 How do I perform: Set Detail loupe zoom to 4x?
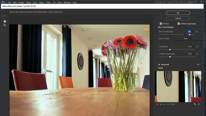pos(168,104)
